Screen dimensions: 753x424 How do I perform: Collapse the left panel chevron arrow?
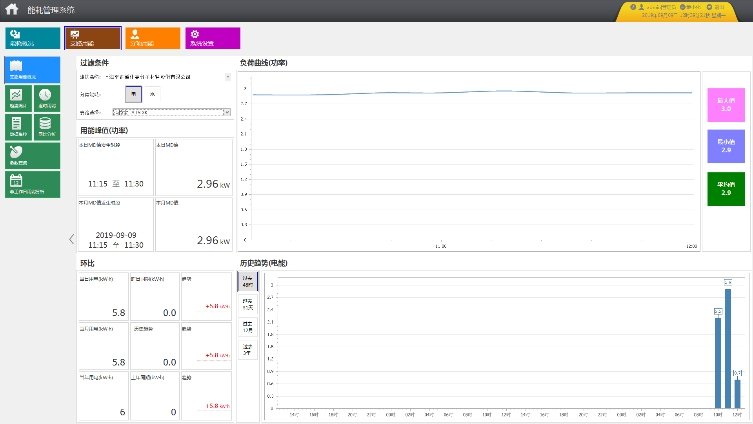71,239
